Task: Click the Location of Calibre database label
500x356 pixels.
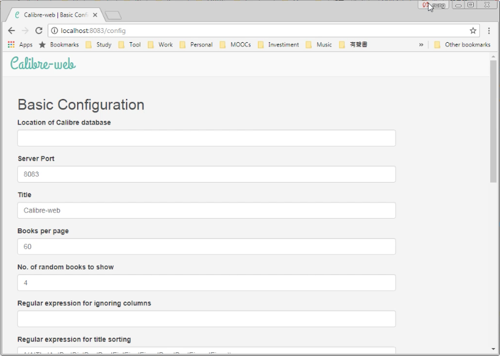Action: coord(64,123)
